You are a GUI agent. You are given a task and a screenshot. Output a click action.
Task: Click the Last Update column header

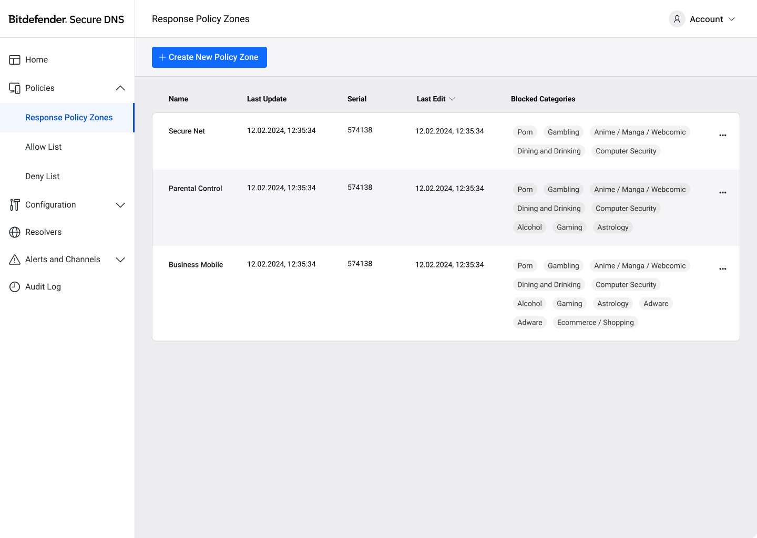click(267, 99)
